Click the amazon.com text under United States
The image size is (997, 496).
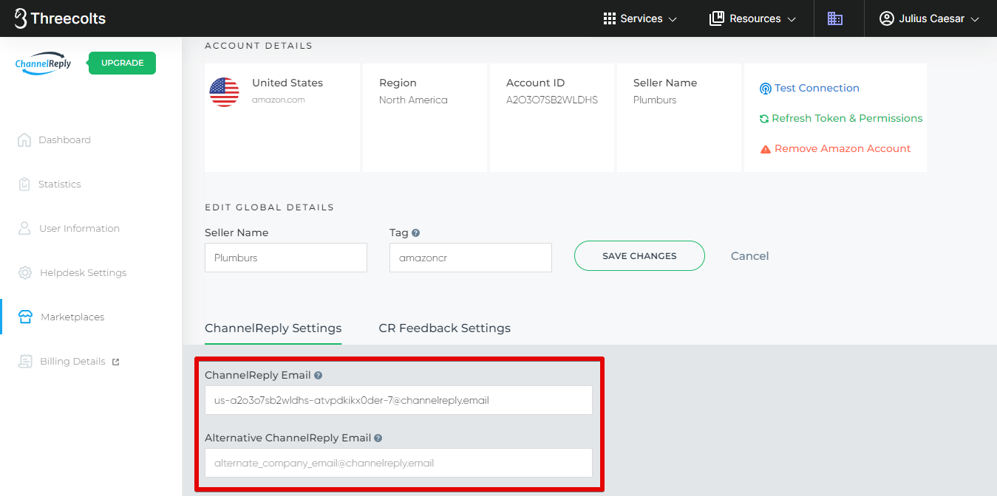(x=278, y=100)
